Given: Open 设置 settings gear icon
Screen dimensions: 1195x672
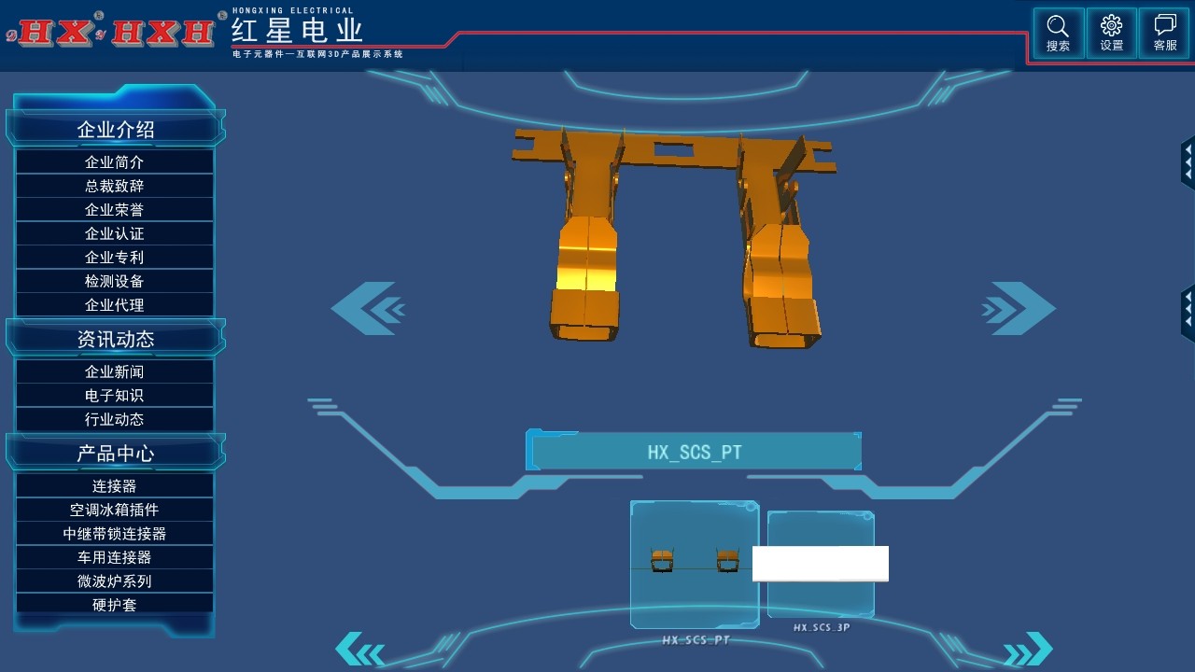Looking at the screenshot, I should pos(1111,34).
